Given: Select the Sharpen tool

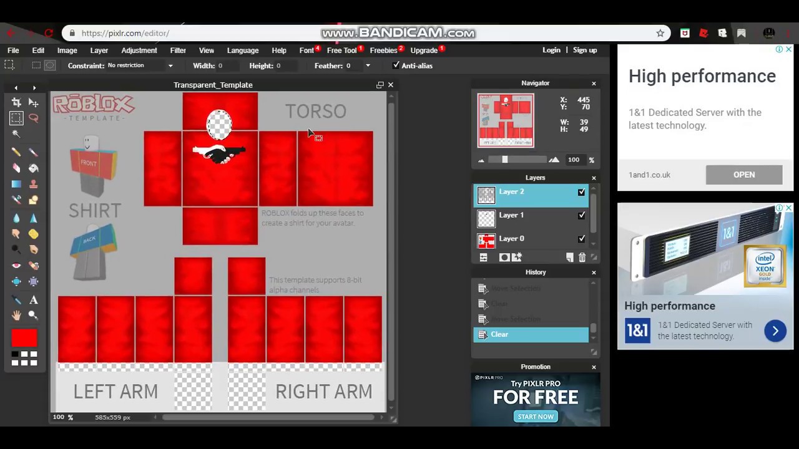Looking at the screenshot, I should pyautogui.click(x=34, y=218).
